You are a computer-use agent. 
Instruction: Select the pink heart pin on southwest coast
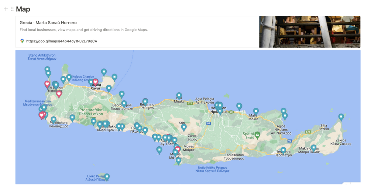42,115
